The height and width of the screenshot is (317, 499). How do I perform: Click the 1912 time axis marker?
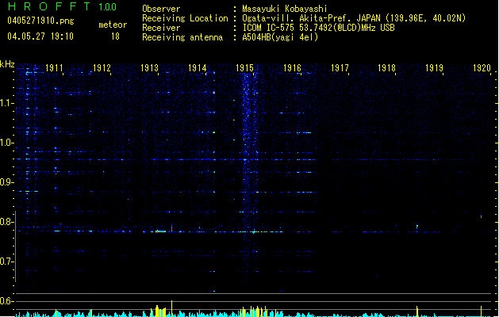pyautogui.click(x=102, y=68)
